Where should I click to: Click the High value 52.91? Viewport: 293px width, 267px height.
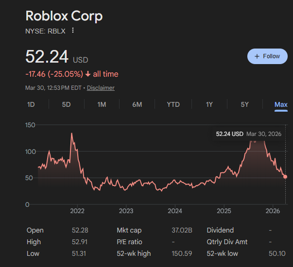click(80, 242)
